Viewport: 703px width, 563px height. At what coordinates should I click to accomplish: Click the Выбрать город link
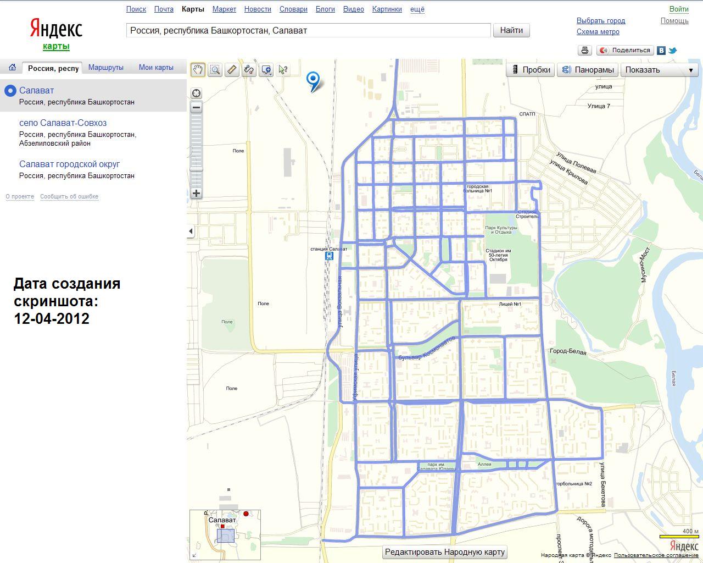point(601,20)
